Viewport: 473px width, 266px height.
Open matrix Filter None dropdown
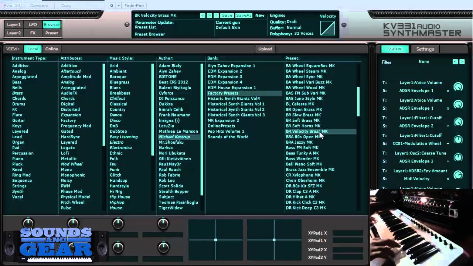point(424,62)
